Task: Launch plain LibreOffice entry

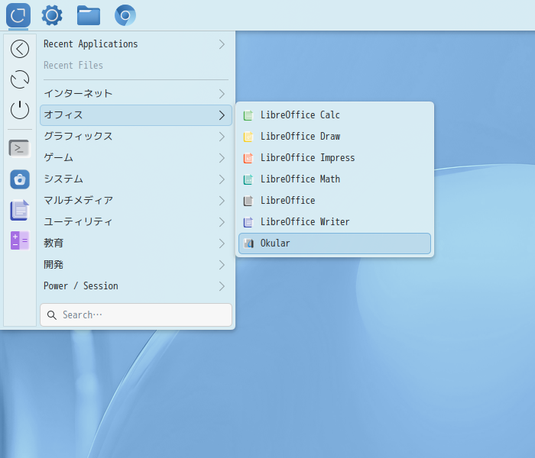Action: 335,201
